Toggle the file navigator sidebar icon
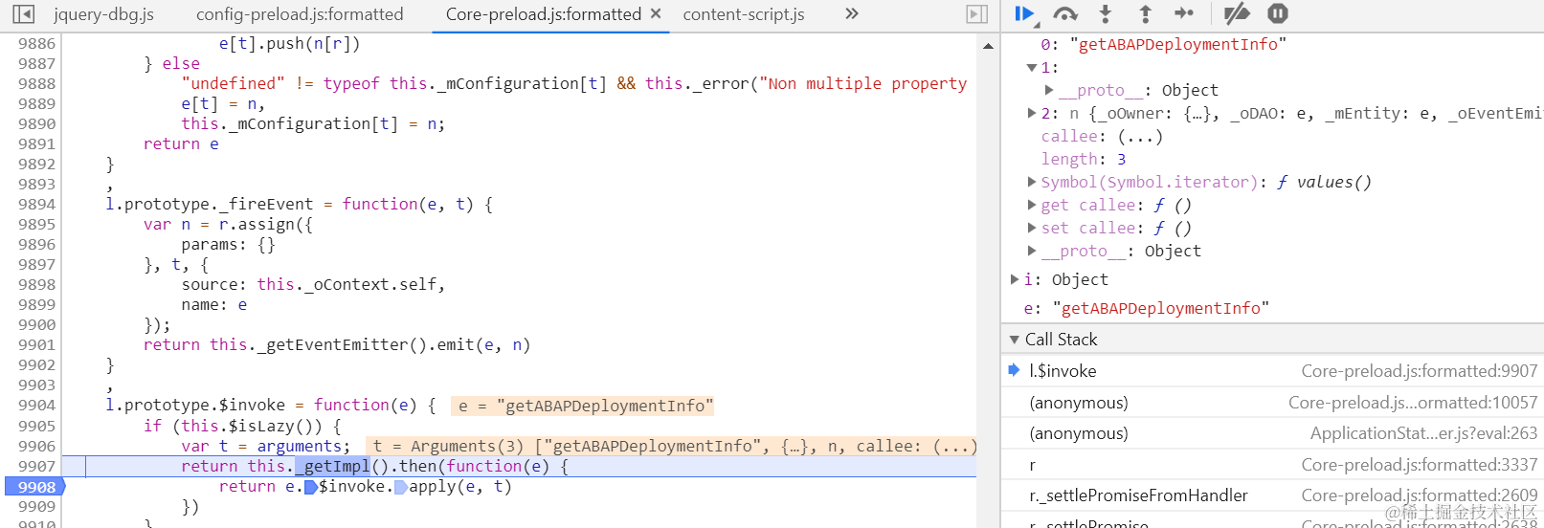 (23, 14)
